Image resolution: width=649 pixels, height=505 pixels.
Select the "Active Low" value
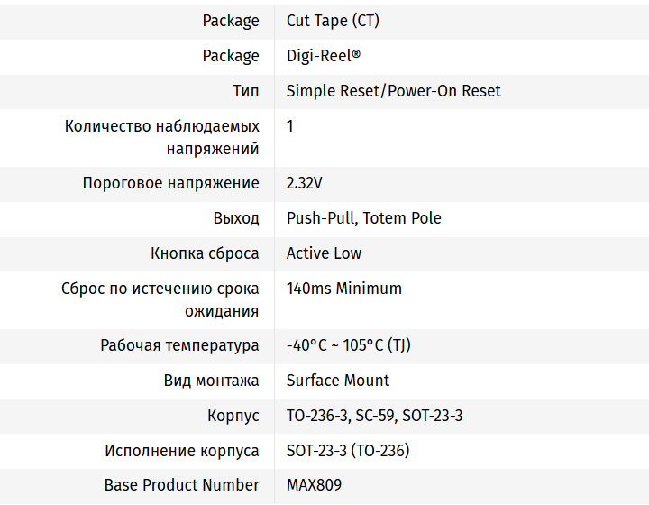[324, 253]
